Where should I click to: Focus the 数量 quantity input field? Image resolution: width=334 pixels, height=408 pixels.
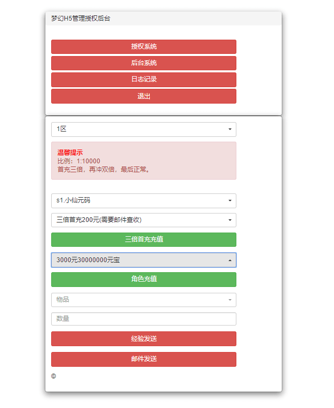[x=144, y=319]
